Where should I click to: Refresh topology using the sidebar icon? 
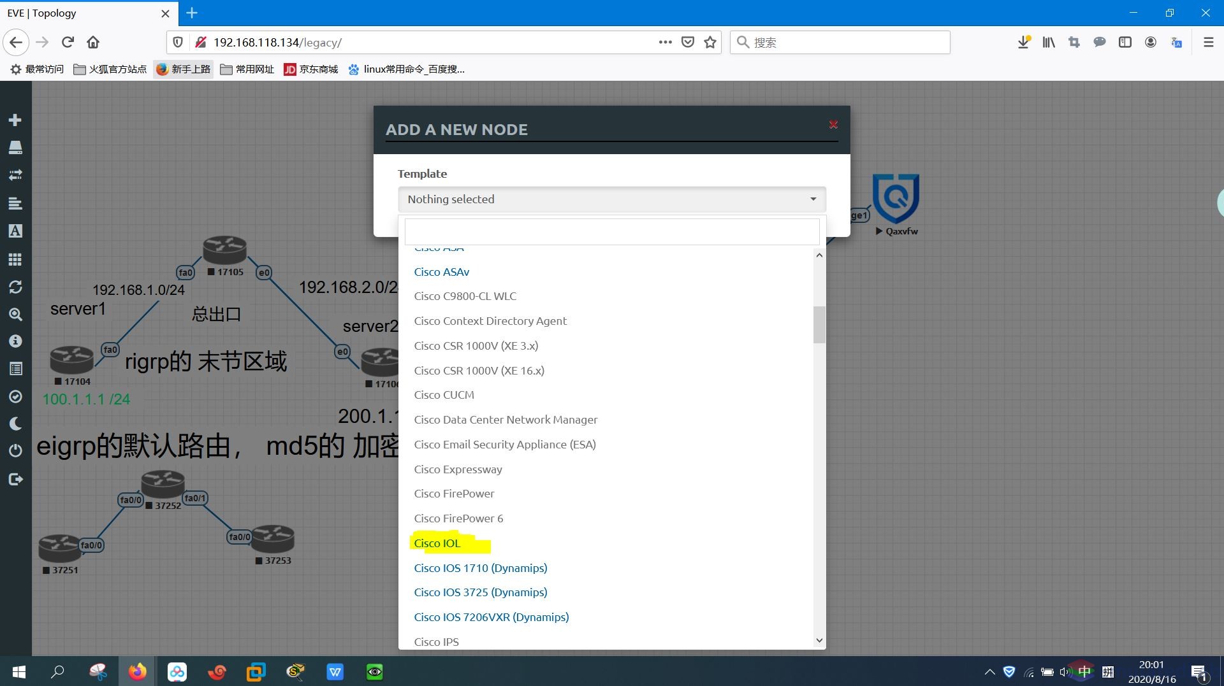15,287
